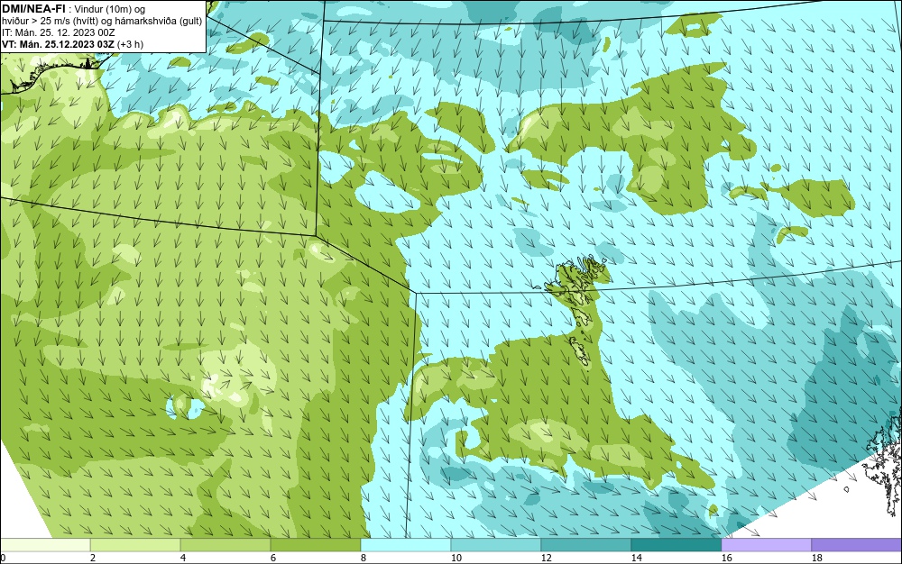The image size is (902, 564).
Task: Click the legend scale label "8"
Action: [363, 558]
